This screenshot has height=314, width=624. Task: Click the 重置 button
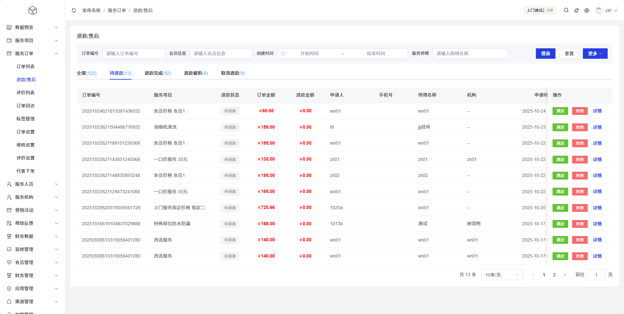pyautogui.click(x=569, y=54)
